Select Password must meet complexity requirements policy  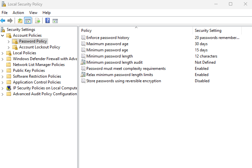(x=126, y=69)
